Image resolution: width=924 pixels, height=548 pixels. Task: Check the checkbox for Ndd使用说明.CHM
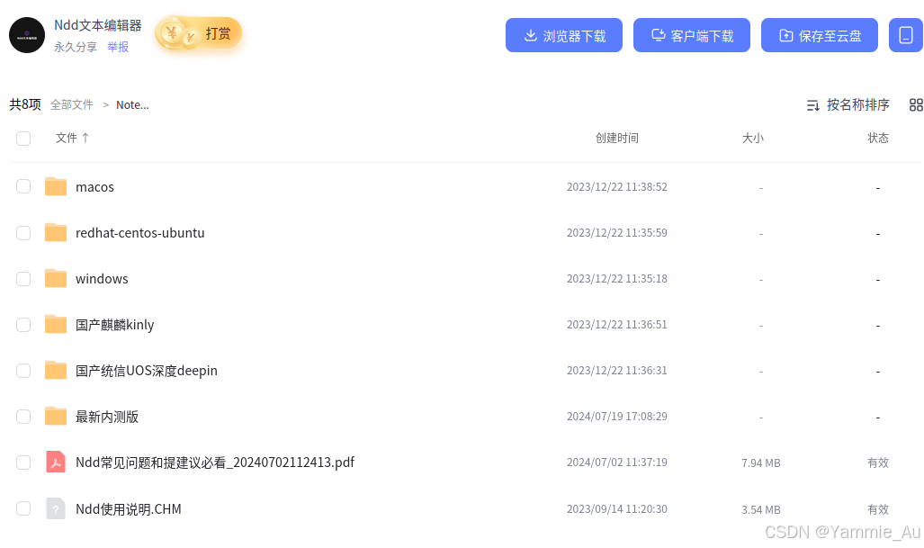tap(23, 508)
